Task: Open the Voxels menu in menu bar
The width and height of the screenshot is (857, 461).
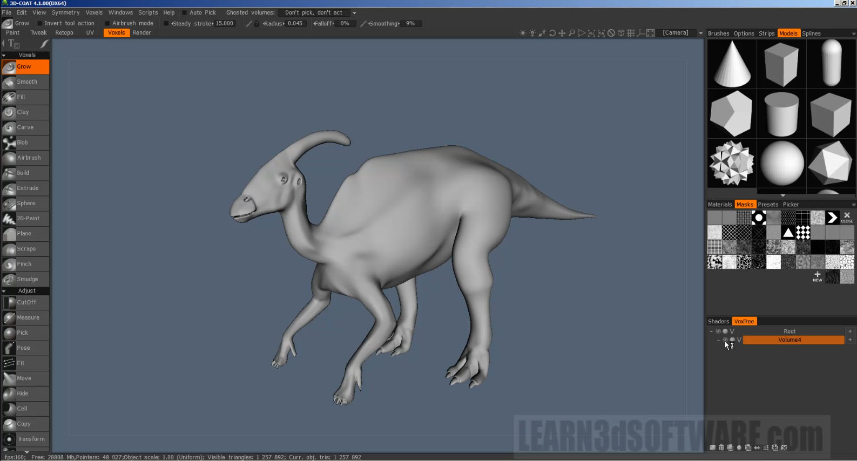Action: [x=94, y=12]
